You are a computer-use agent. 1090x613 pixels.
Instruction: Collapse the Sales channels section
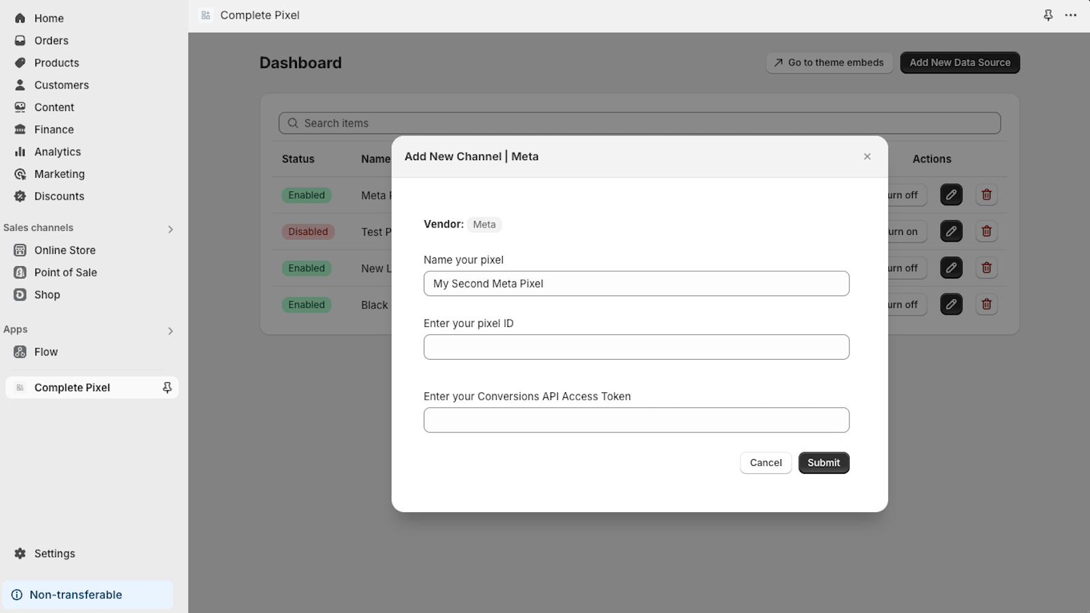click(x=170, y=229)
